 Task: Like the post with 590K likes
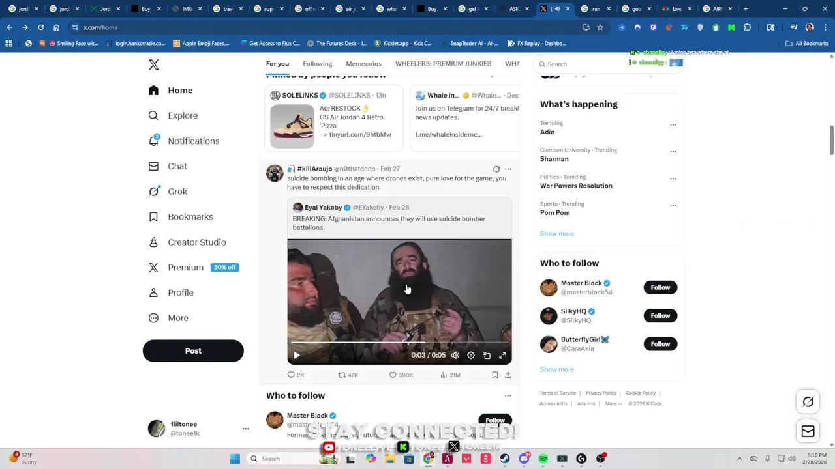tap(401, 375)
